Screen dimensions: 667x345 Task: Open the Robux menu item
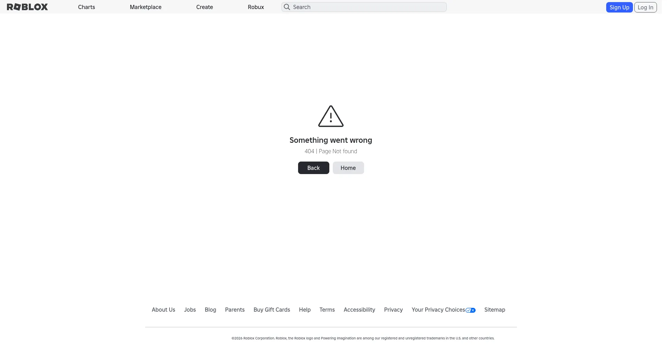[x=256, y=7]
